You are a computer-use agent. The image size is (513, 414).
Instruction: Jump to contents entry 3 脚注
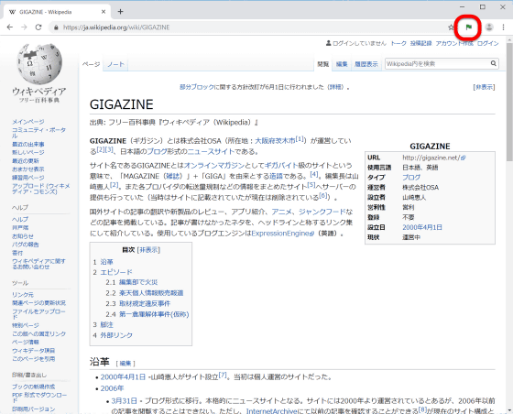point(106,325)
